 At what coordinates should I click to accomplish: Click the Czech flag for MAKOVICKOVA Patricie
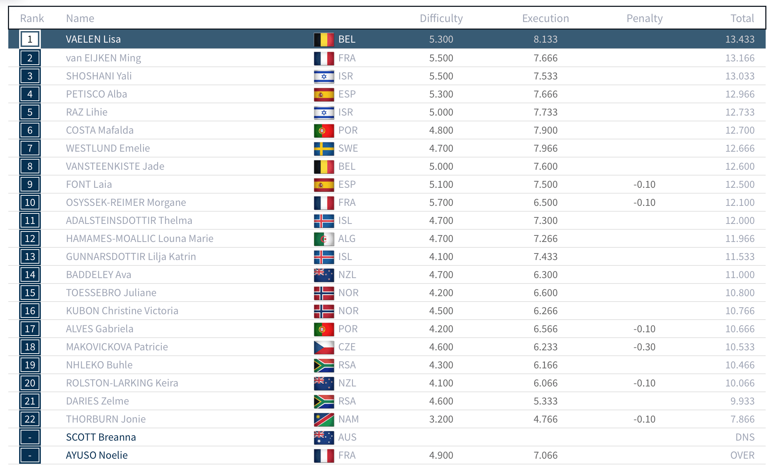(324, 347)
